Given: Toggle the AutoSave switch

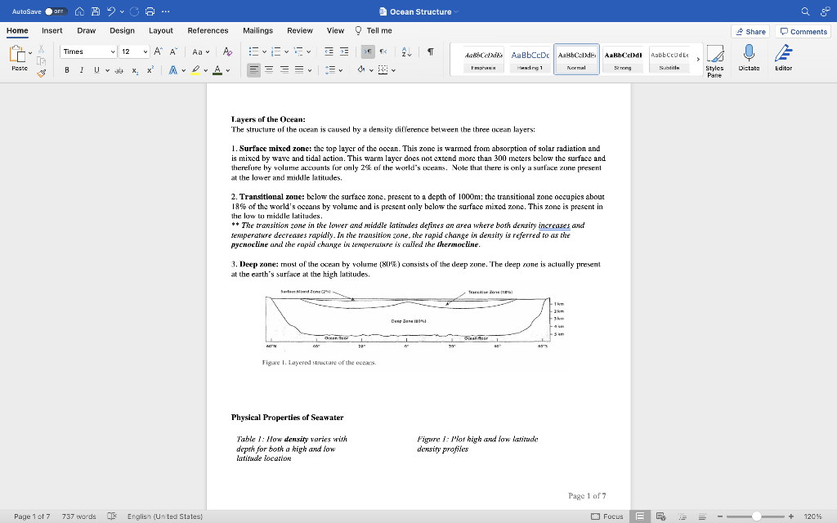Looking at the screenshot, I should [x=56, y=11].
